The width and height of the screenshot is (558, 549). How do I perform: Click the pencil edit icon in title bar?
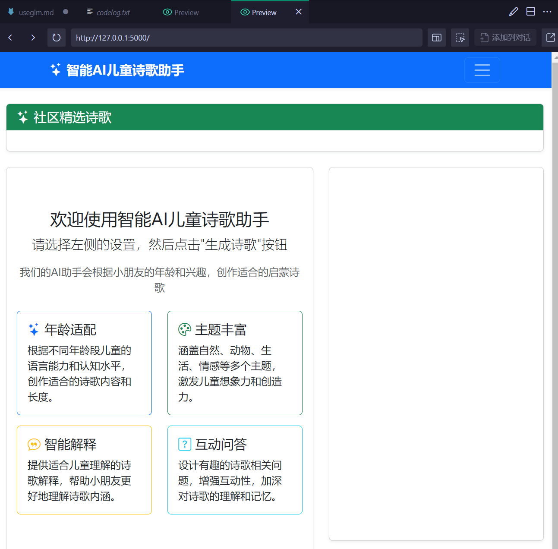[x=513, y=11]
